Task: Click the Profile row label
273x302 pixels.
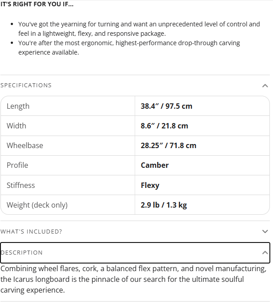Action: pos(17,165)
